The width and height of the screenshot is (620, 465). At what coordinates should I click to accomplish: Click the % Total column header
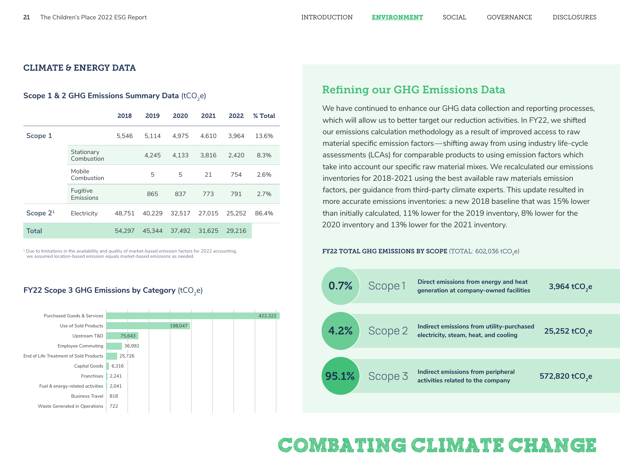pos(264,116)
